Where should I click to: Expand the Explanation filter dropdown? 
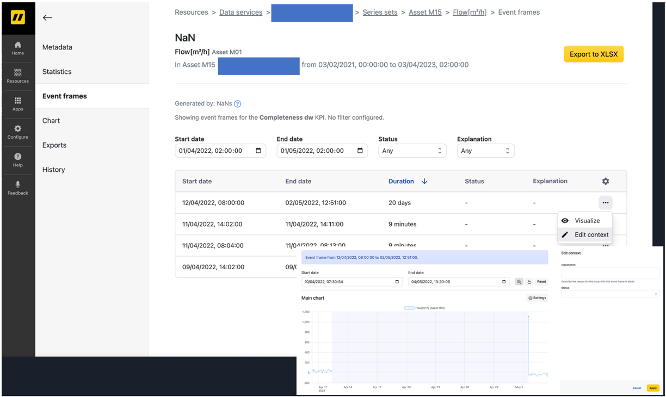click(x=485, y=151)
